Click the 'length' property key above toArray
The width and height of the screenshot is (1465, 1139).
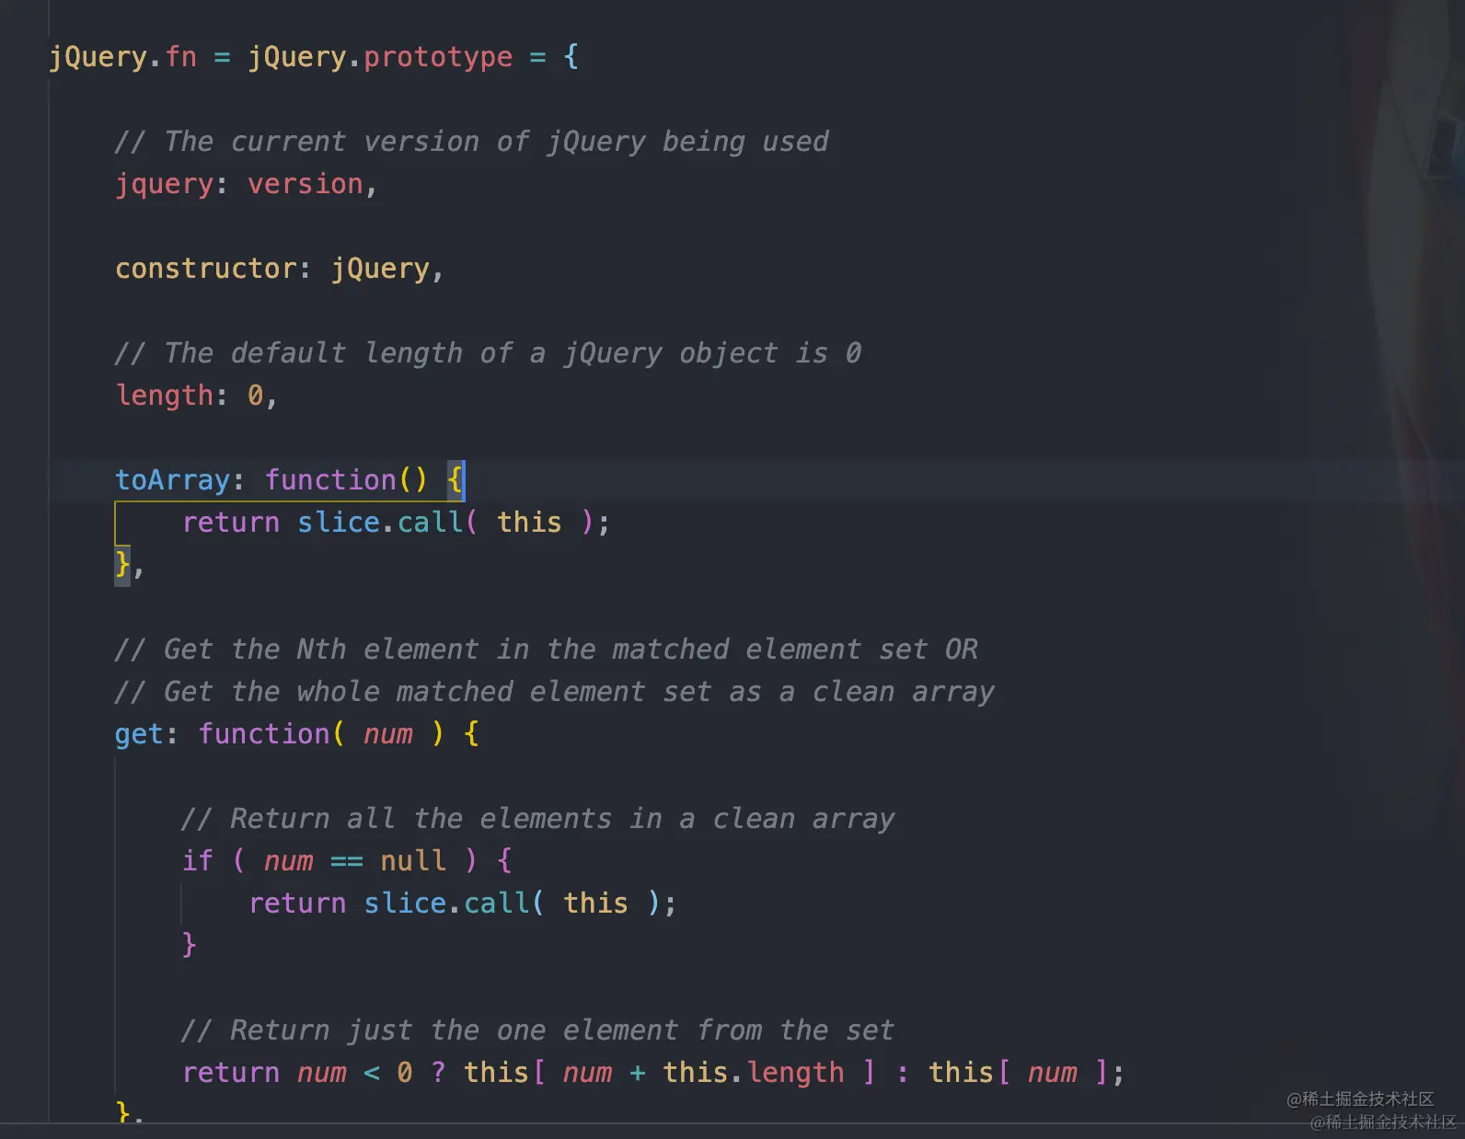[164, 396]
